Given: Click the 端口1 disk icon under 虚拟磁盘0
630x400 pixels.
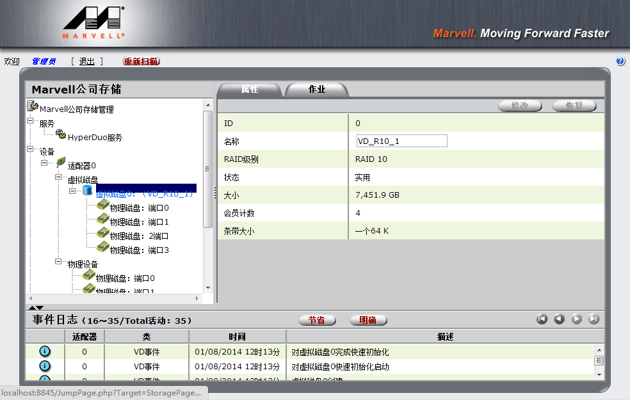Looking at the screenshot, I should (x=103, y=220).
